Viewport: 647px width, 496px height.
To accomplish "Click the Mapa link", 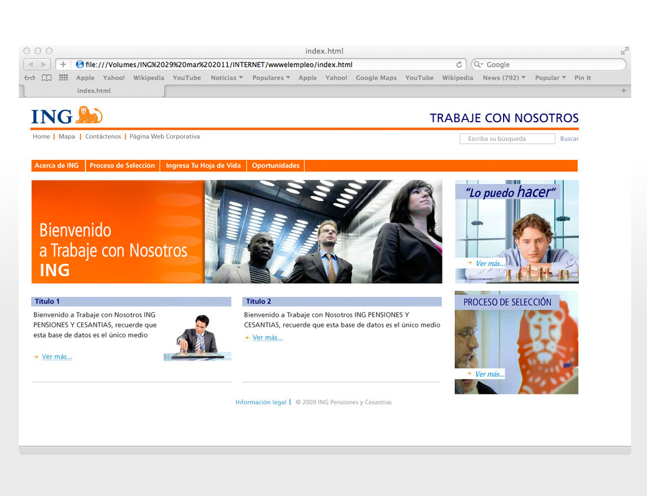I will pos(67,136).
